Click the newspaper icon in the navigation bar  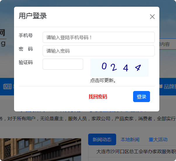7,87
